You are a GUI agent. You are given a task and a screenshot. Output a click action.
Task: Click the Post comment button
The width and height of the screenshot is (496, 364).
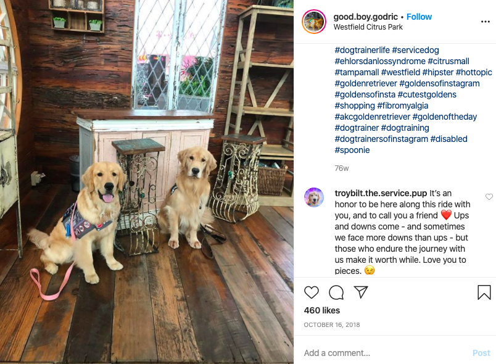click(481, 353)
